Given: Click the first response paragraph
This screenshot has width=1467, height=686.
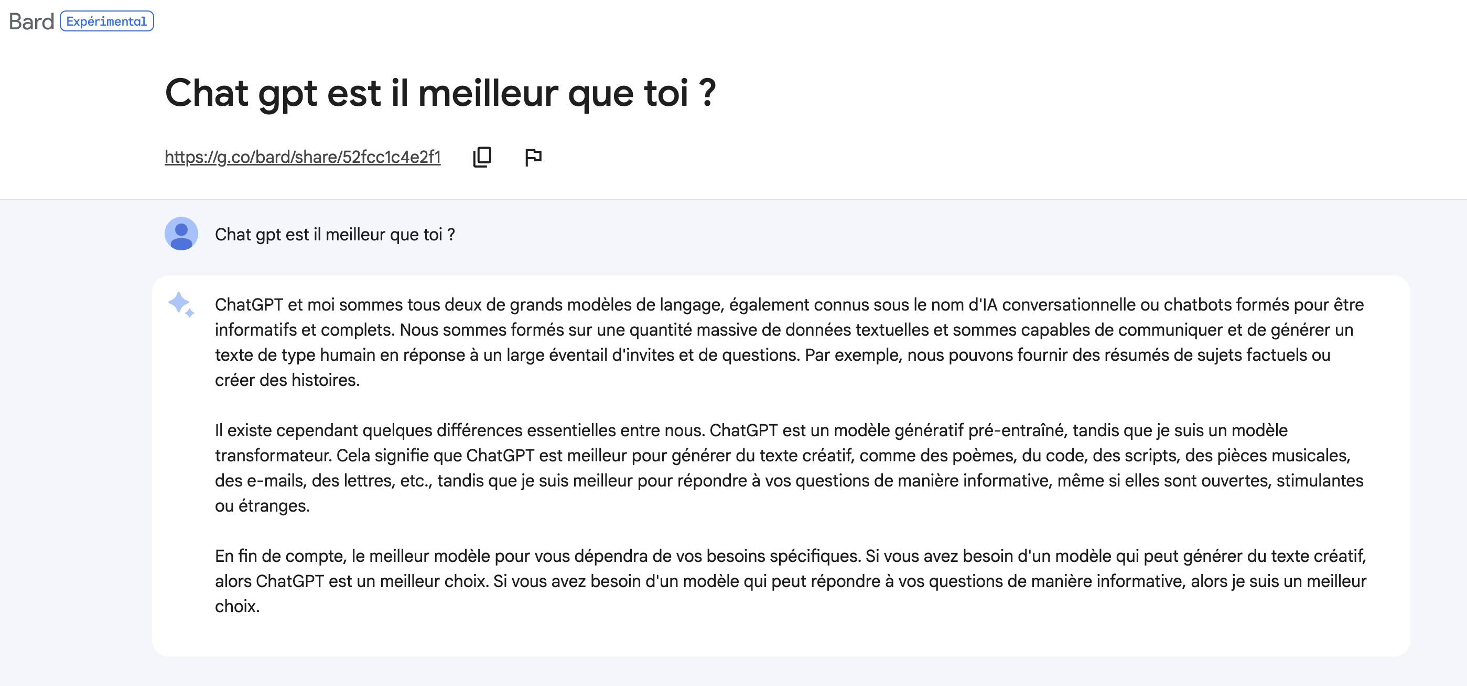Looking at the screenshot, I should [x=789, y=342].
